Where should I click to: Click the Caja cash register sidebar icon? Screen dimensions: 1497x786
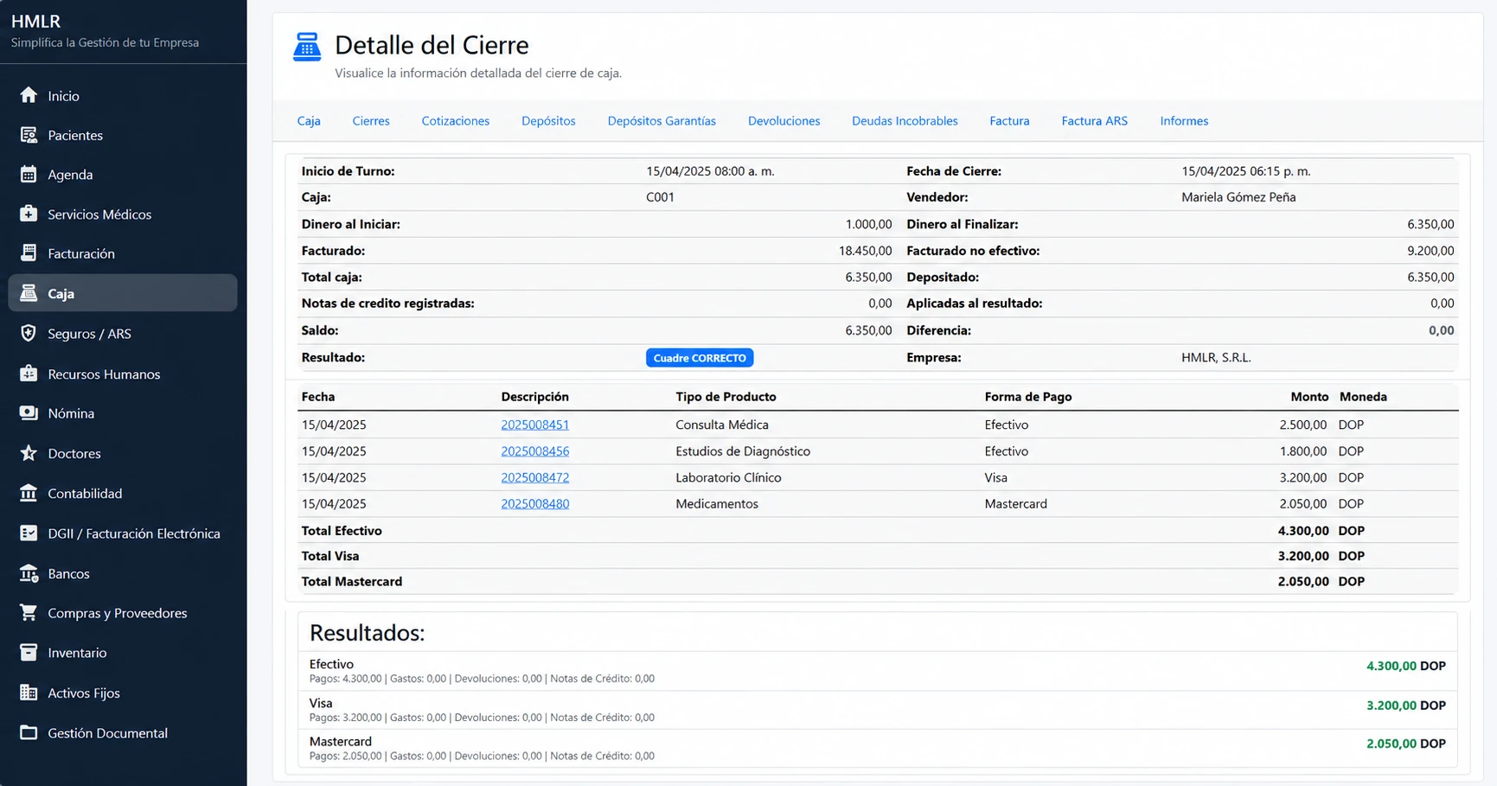pos(29,293)
